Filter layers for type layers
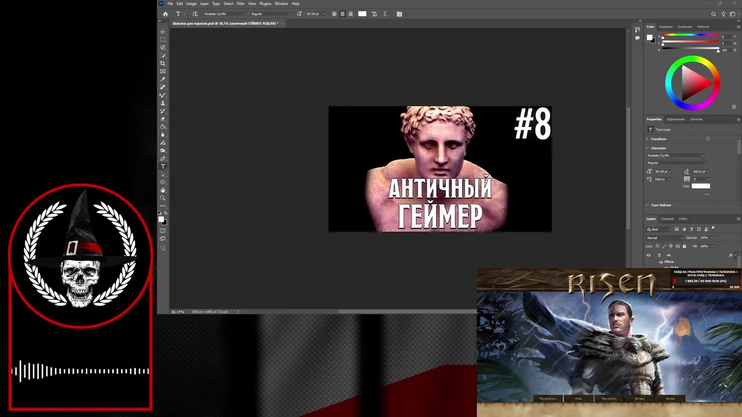 692,229
